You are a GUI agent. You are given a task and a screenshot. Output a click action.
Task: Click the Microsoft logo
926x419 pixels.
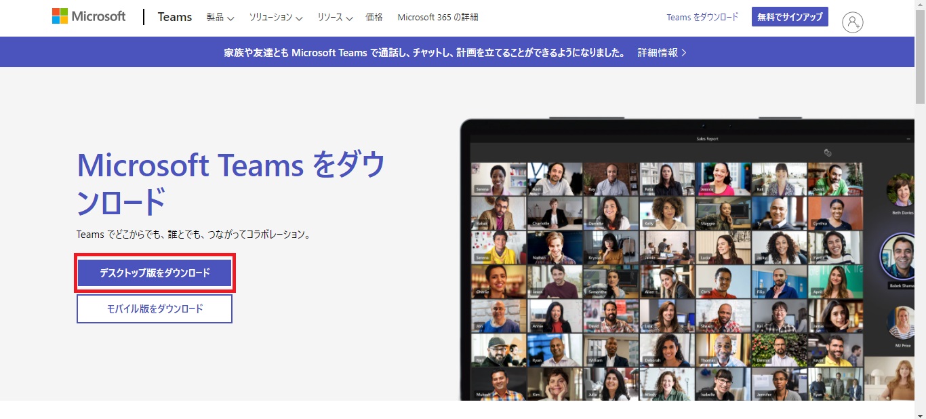[x=89, y=16]
